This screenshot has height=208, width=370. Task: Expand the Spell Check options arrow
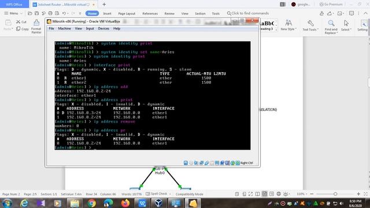170,194
